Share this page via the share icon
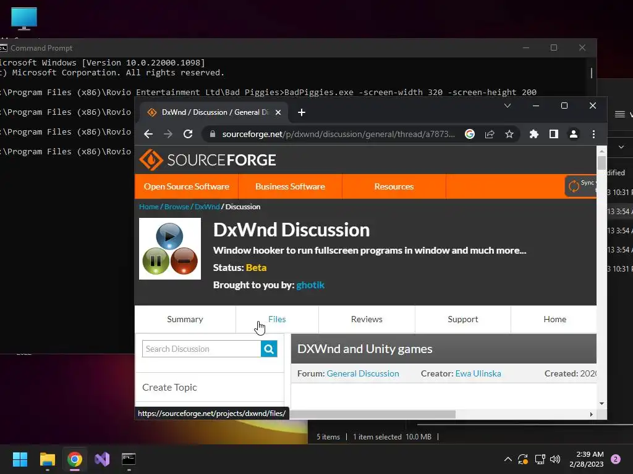Viewport: 633px width, 474px height. pos(490,134)
